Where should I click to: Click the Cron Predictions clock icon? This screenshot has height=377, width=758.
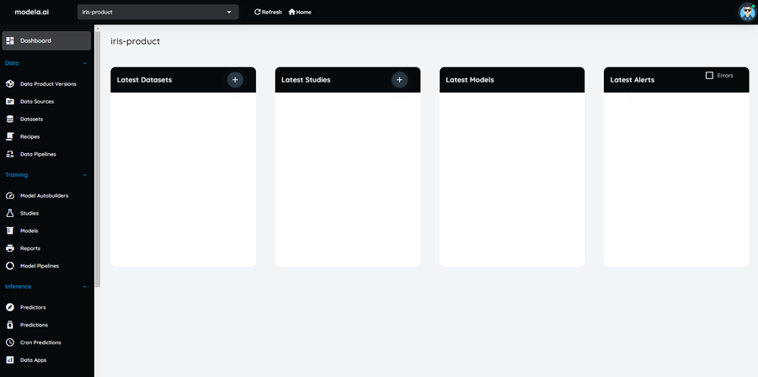pyautogui.click(x=10, y=342)
